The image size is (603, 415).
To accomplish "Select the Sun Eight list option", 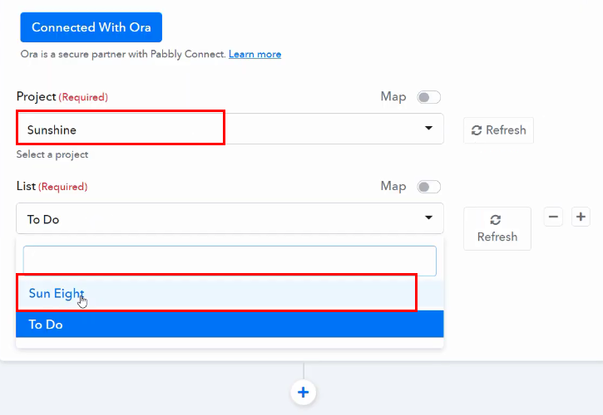I will pyautogui.click(x=230, y=294).
